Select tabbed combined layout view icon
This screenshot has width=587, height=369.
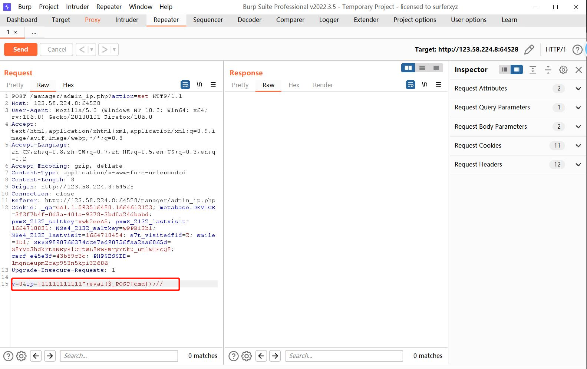click(436, 68)
